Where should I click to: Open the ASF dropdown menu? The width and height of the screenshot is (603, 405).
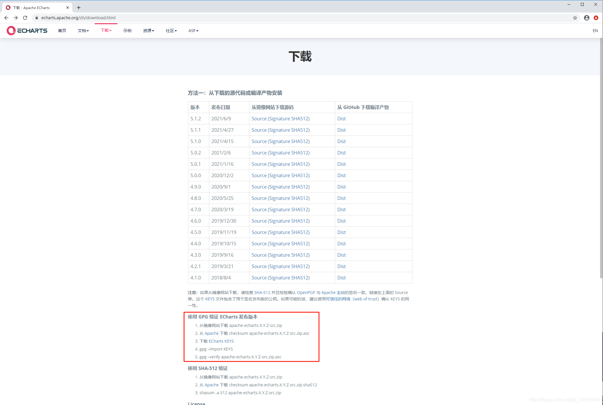[193, 31]
